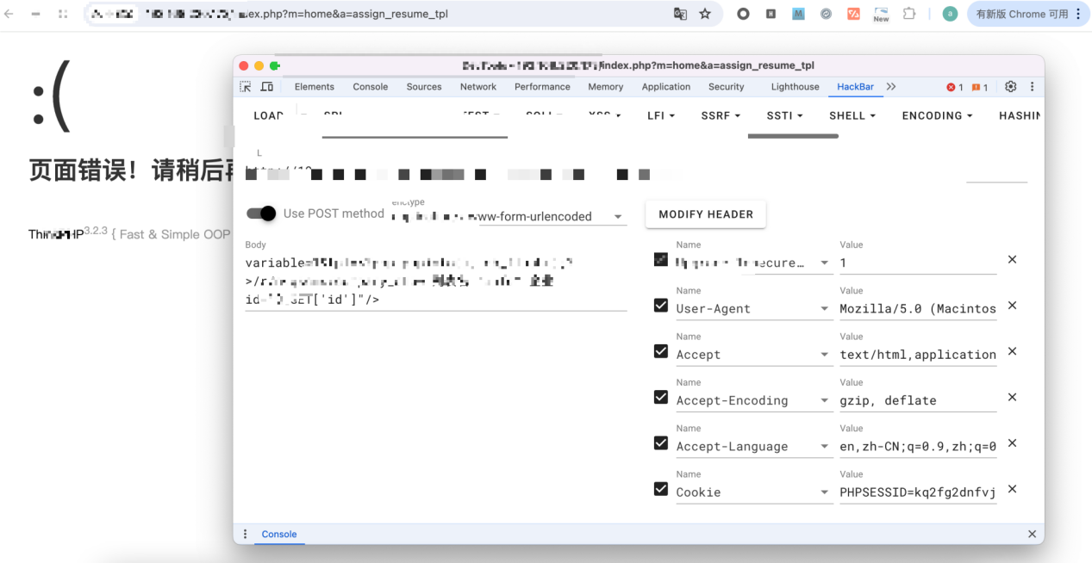Uncheck the Cookie header checkbox
Viewport: 1092px width, 563px height.
[661, 489]
